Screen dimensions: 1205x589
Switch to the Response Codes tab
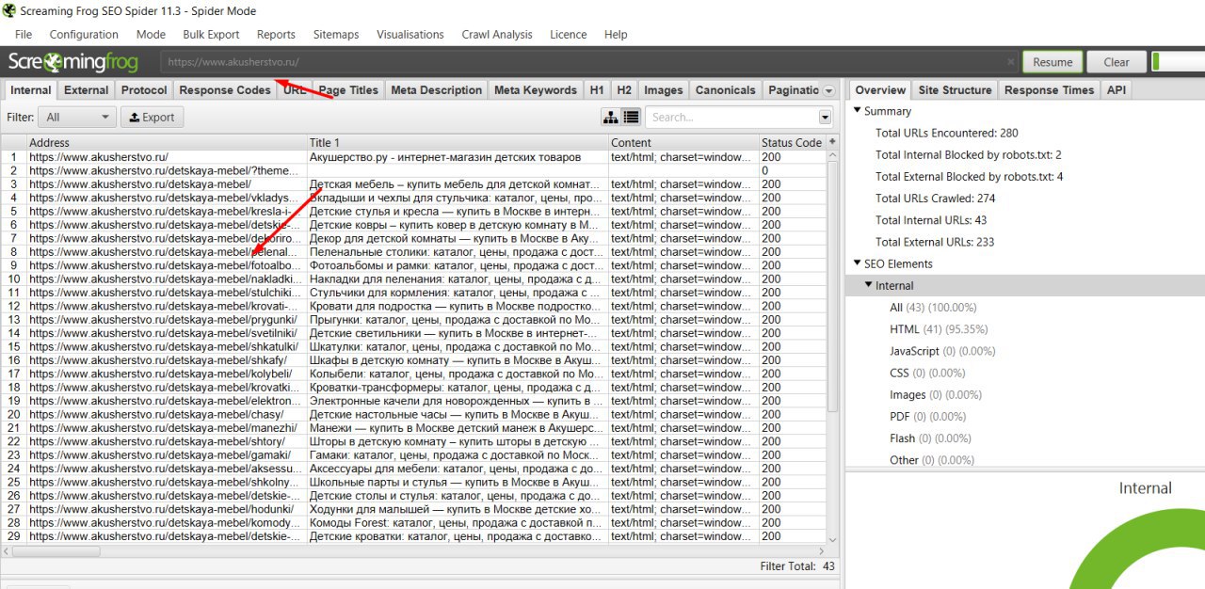[x=225, y=90]
